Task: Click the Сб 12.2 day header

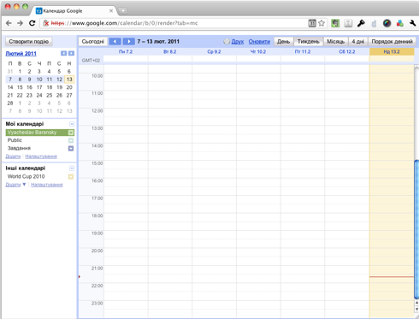Action: pyautogui.click(x=347, y=51)
